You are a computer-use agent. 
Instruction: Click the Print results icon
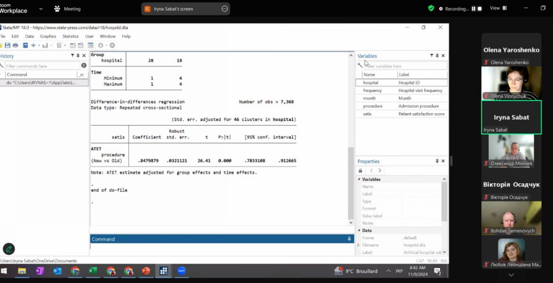(x=15, y=45)
